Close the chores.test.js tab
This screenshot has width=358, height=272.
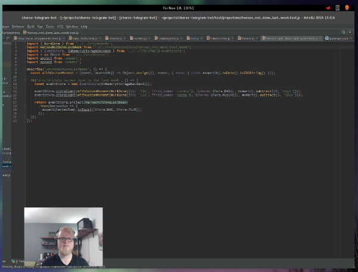pos(232,38)
